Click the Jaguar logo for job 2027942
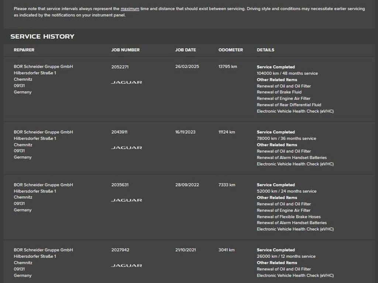The width and height of the screenshot is (378, 283). point(127,265)
